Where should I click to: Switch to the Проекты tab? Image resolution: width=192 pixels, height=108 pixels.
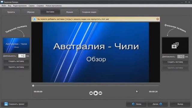[11, 12]
